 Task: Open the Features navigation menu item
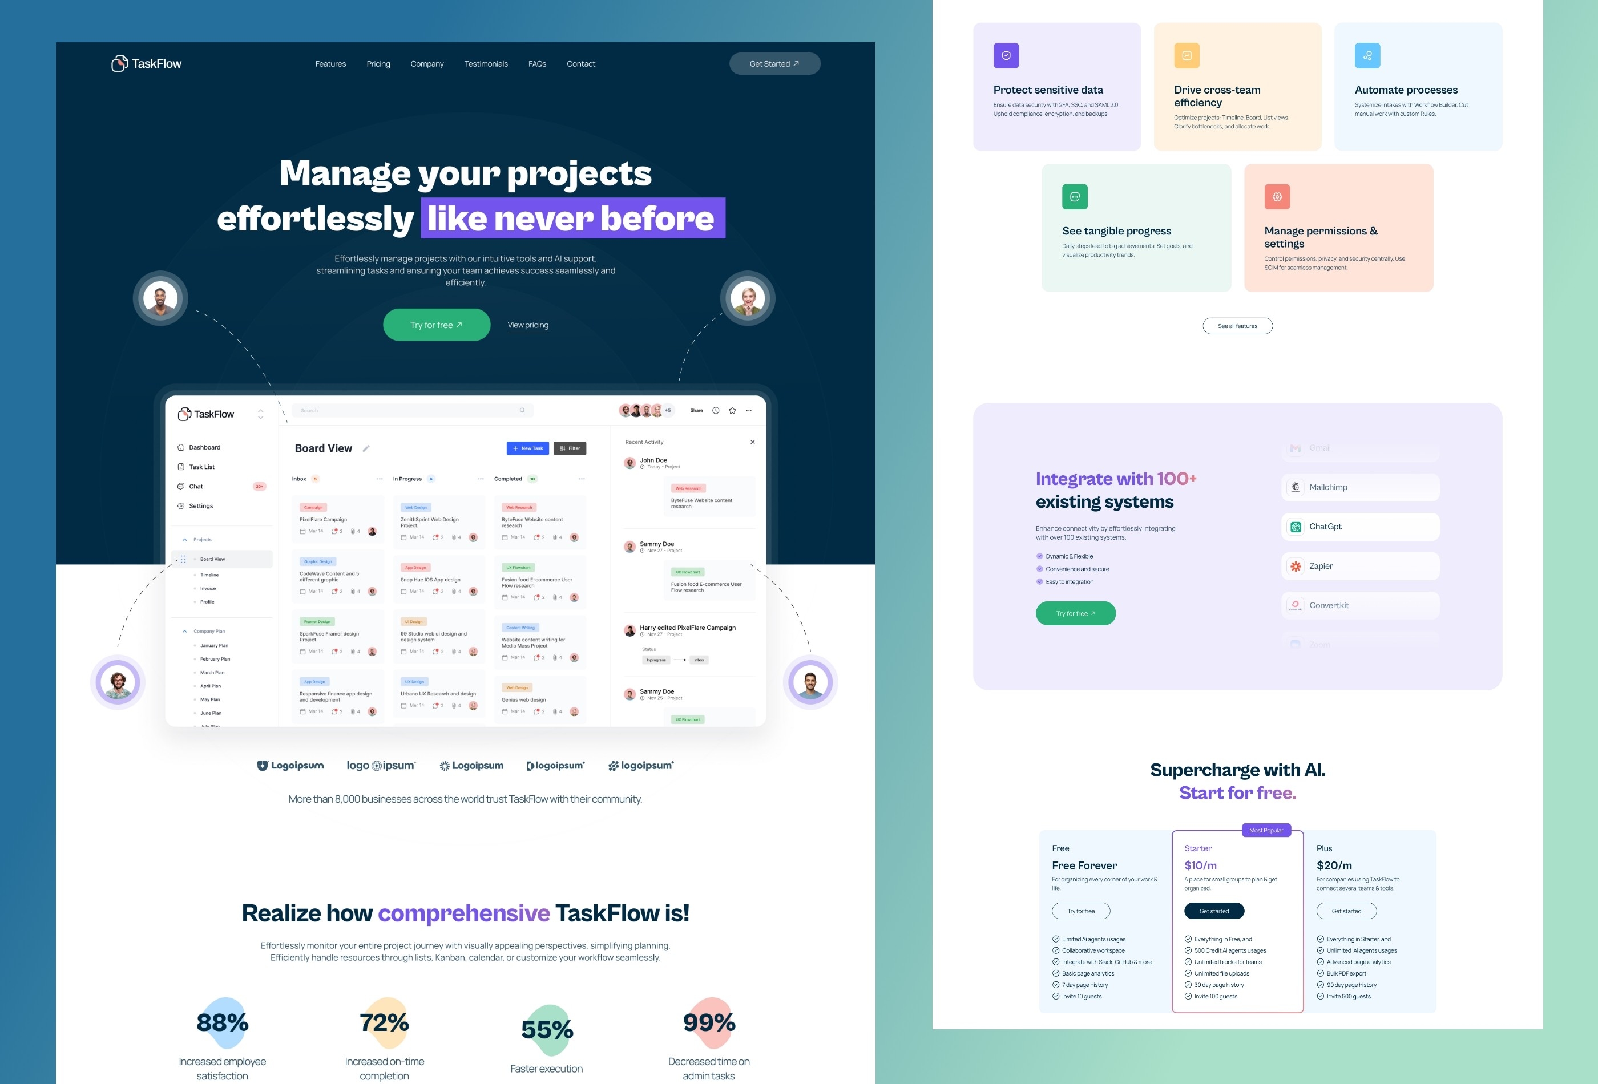pos(330,63)
